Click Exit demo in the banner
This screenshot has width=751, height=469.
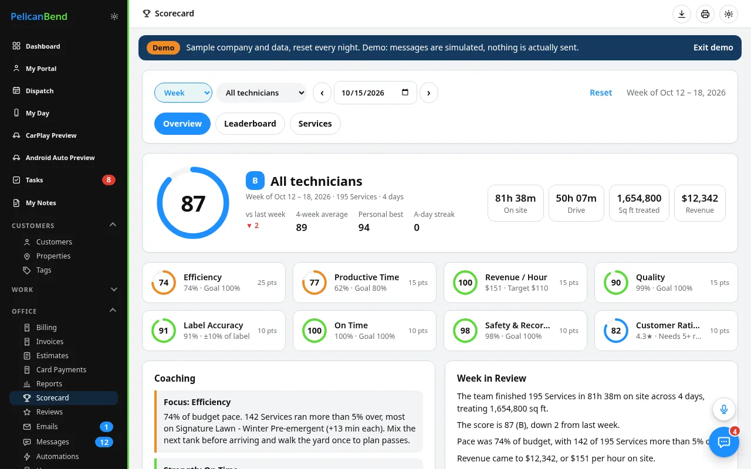tap(713, 47)
